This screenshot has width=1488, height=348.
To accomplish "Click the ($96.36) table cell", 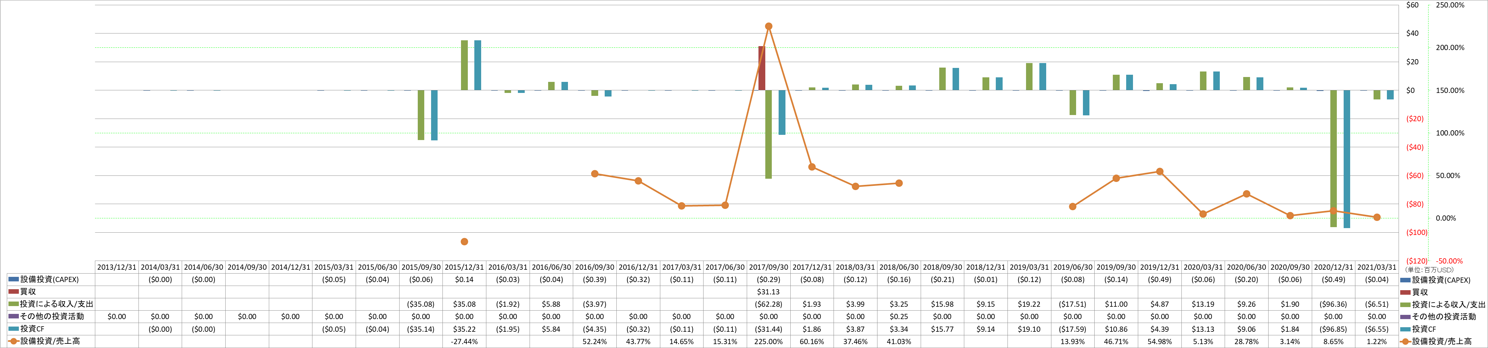I will [1333, 304].
